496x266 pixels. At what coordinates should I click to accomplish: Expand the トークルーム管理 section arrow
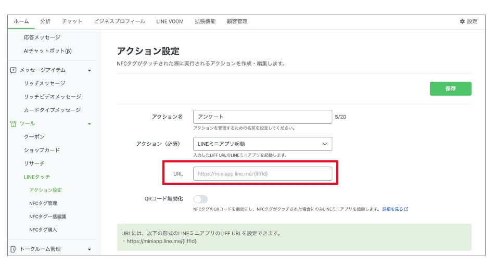coord(90,249)
